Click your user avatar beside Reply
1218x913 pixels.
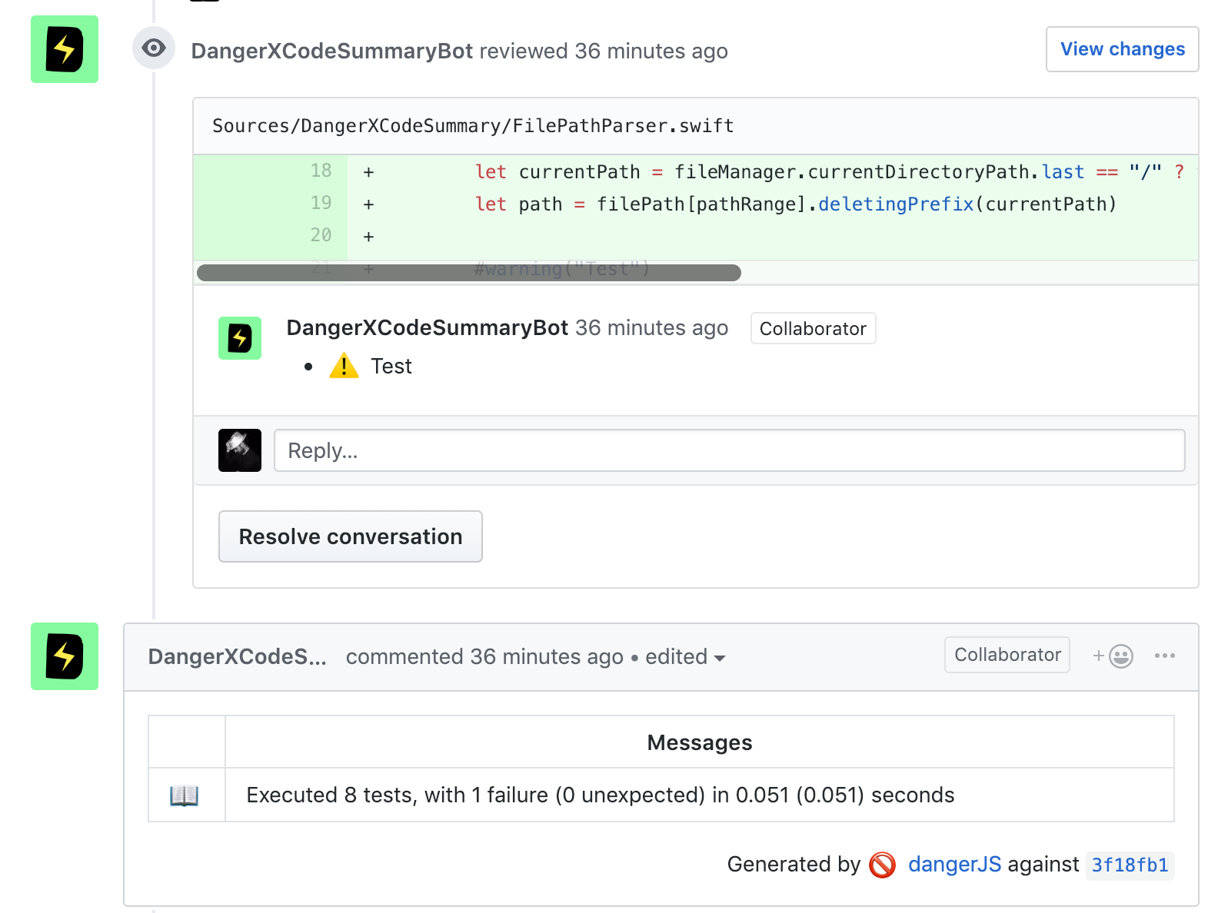240,450
